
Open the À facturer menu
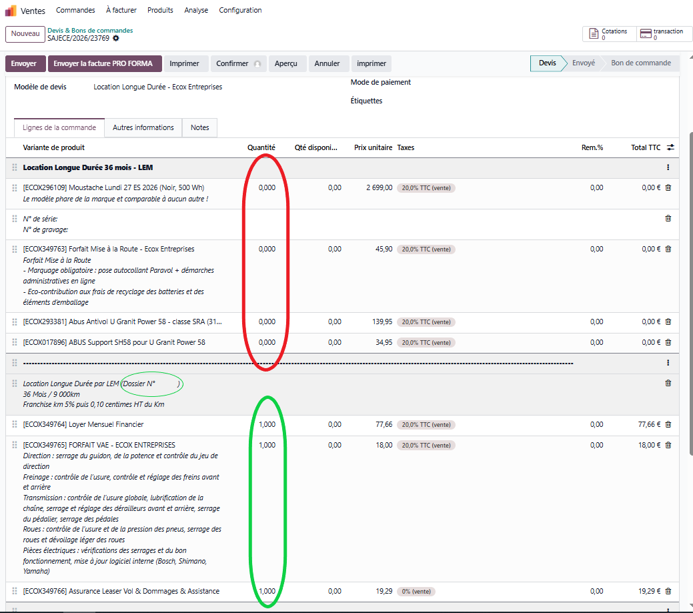point(121,10)
